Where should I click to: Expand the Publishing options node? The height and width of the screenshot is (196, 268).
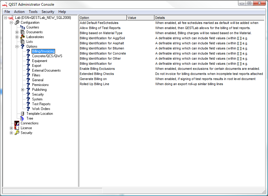23,90
